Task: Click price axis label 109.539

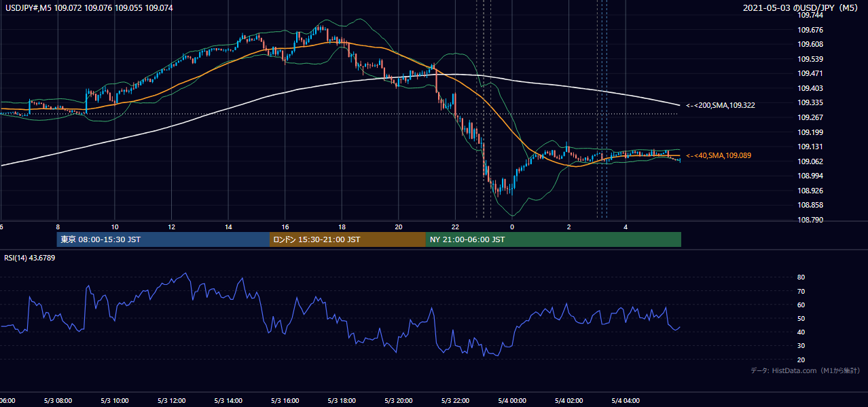Action: [x=810, y=60]
